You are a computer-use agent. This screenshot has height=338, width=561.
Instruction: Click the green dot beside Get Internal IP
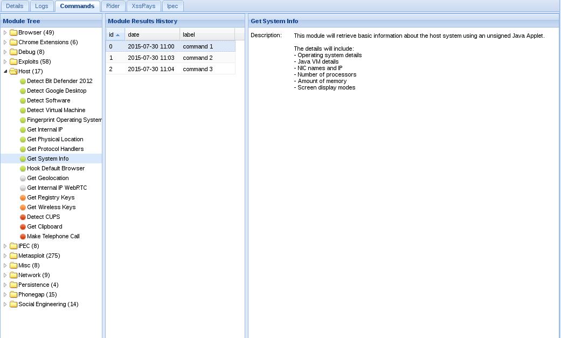point(23,129)
